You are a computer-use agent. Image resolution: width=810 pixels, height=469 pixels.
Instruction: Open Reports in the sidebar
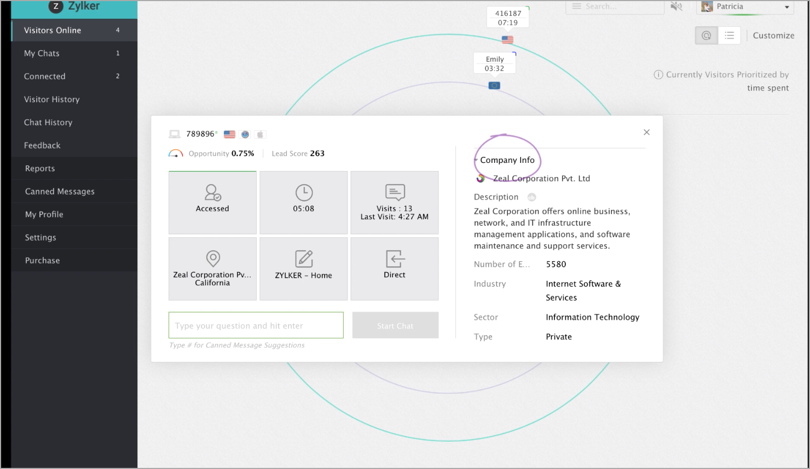[74, 168]
